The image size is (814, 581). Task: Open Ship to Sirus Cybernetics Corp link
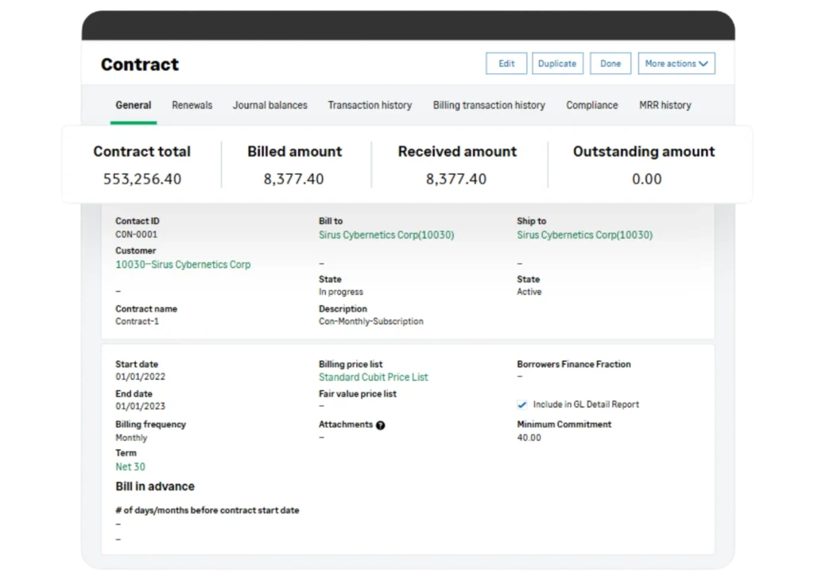pyautogui.click(x=584, y=235)
